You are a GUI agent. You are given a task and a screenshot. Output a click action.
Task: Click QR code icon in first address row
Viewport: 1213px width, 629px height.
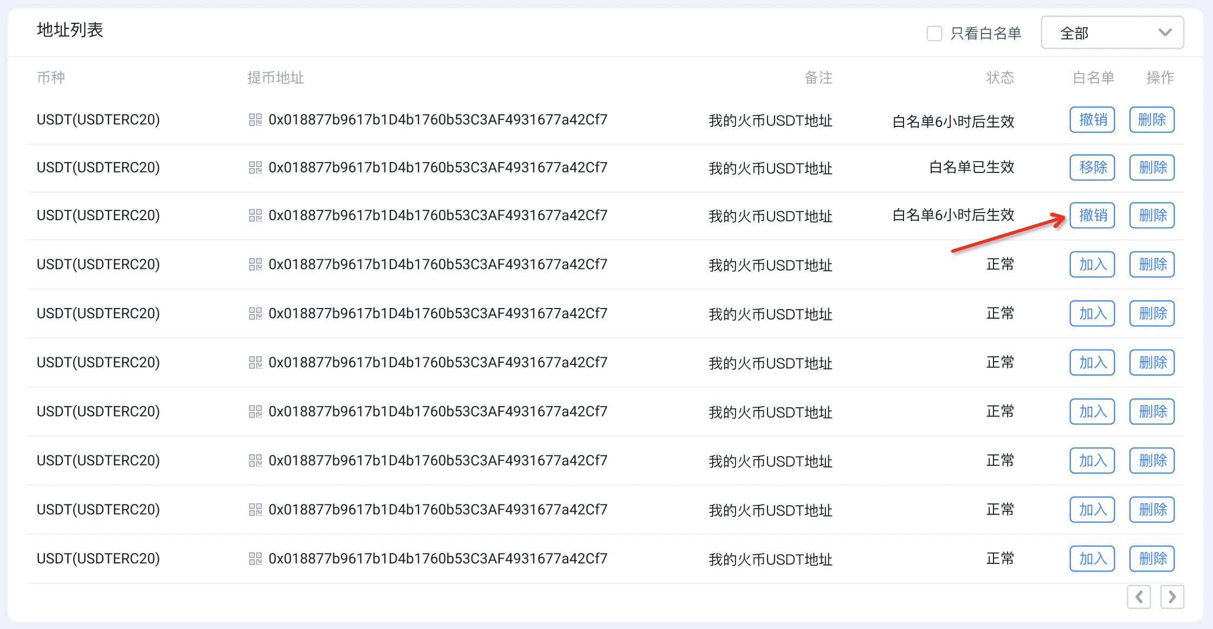(255, 120)
